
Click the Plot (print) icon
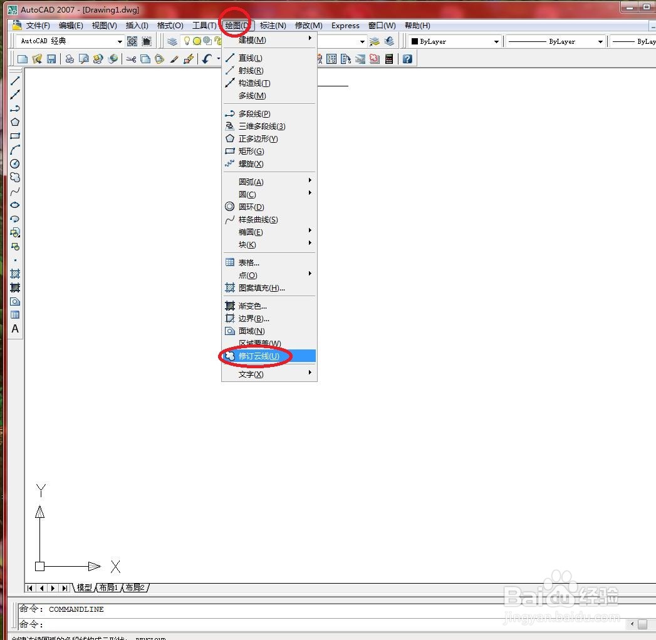point(70,59)
